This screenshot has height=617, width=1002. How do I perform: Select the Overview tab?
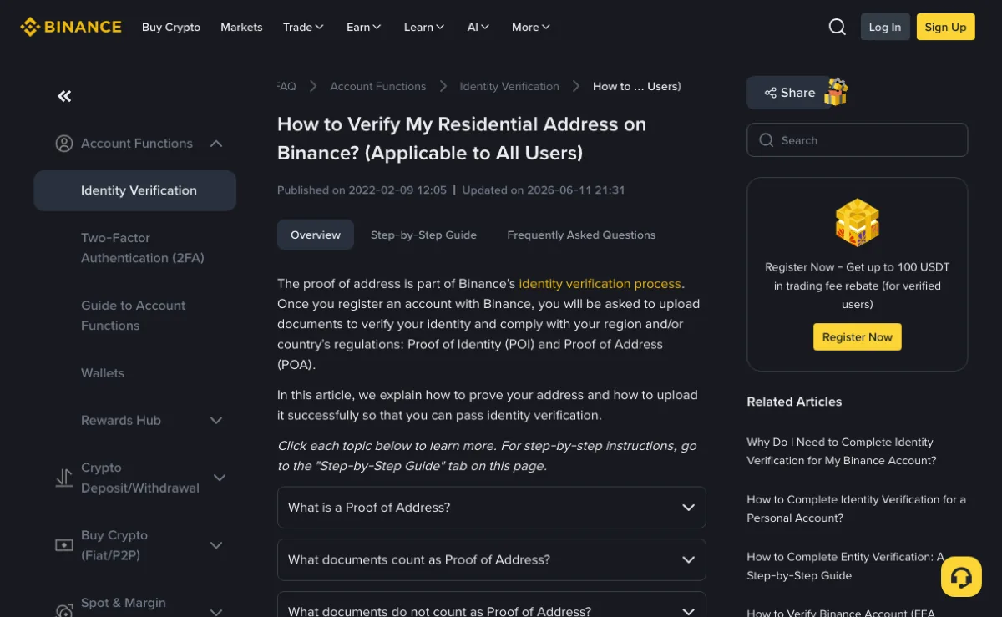[316, 235]
